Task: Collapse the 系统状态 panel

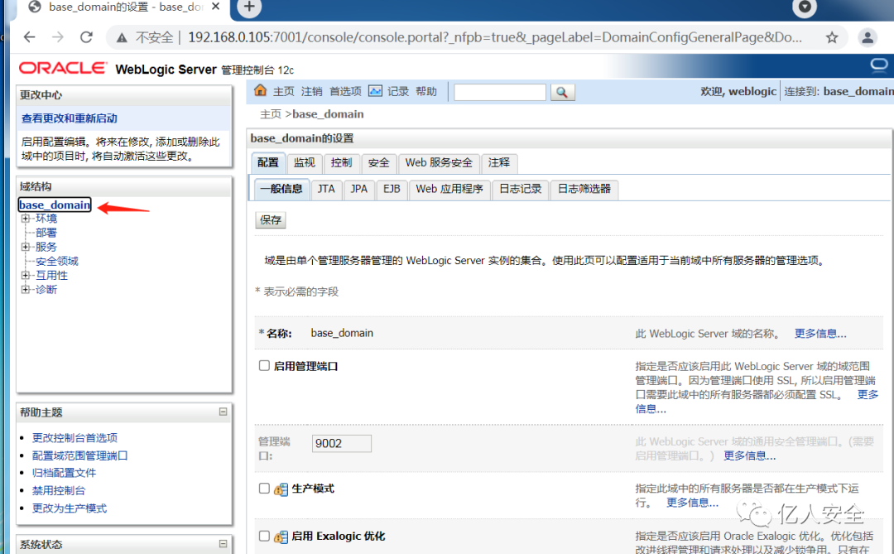Action: pyautogui.click(x=223, y=544)
